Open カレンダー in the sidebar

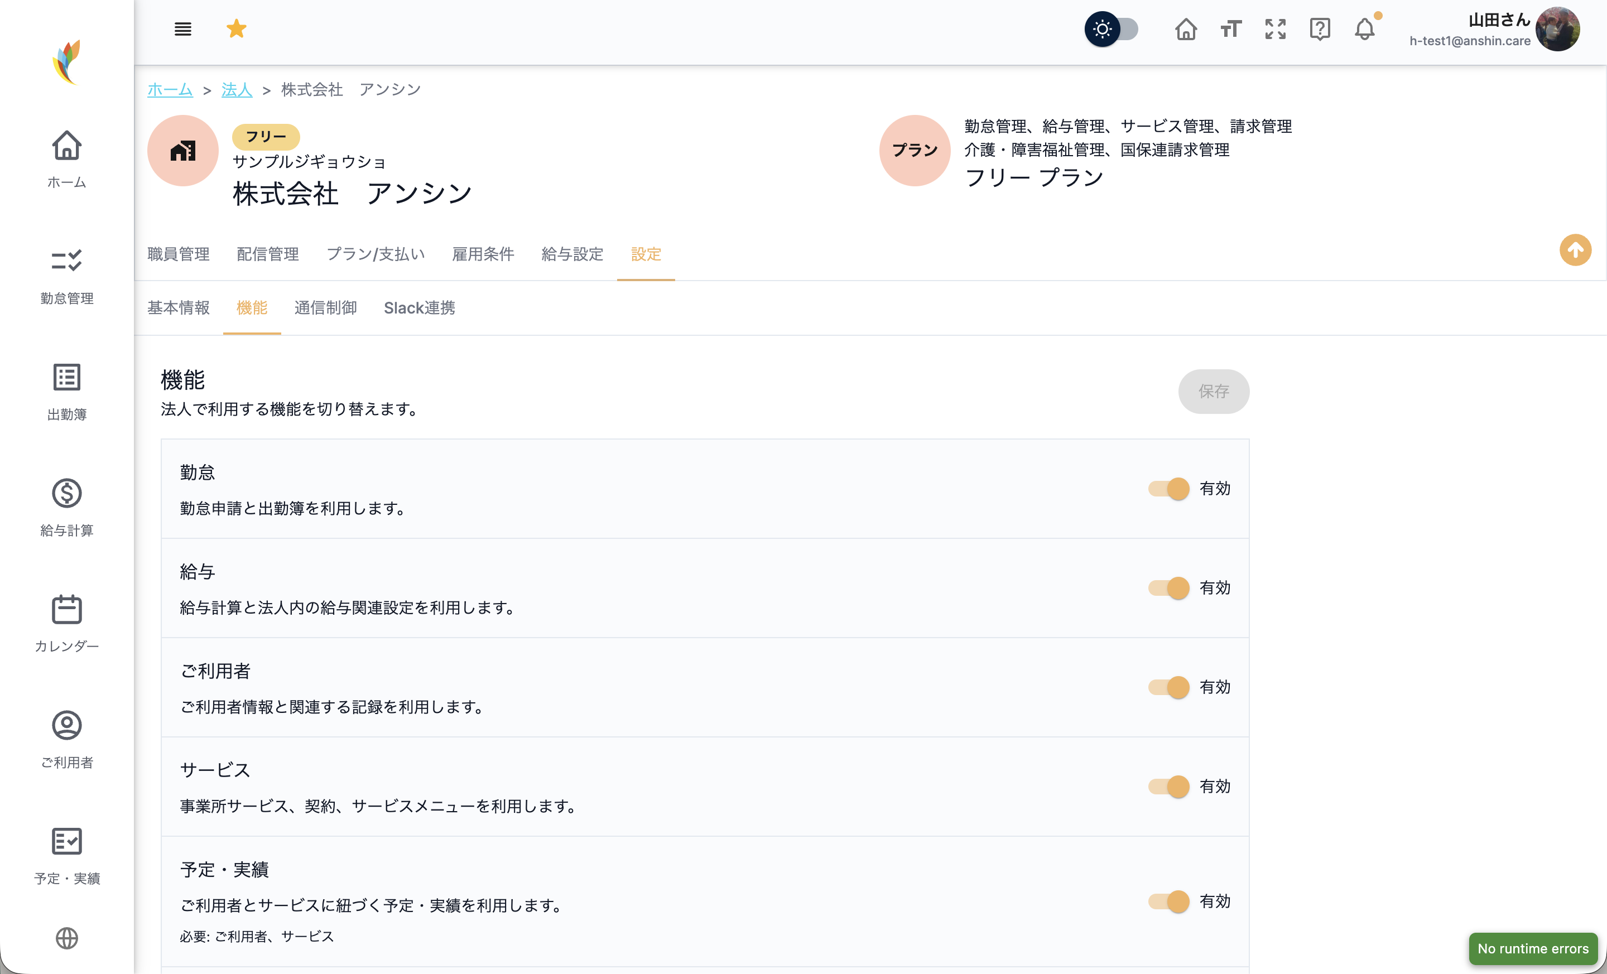[x=66, y=623]
